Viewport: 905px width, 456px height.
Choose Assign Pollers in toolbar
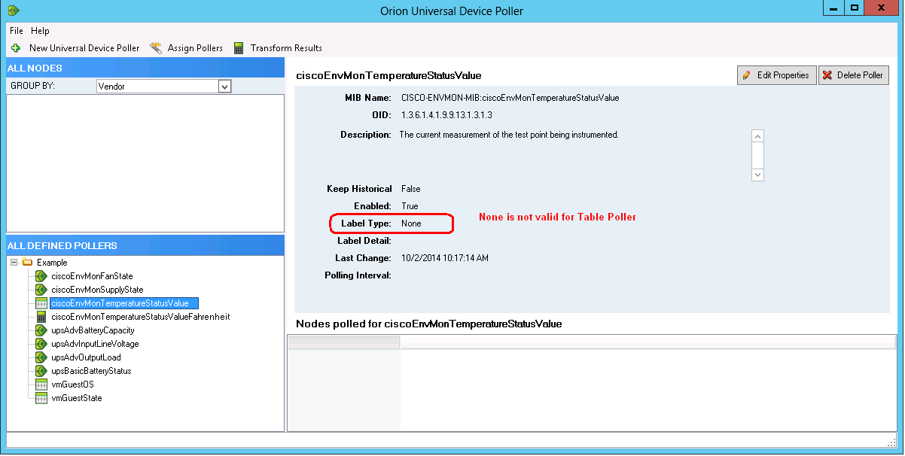click(195, 48)
